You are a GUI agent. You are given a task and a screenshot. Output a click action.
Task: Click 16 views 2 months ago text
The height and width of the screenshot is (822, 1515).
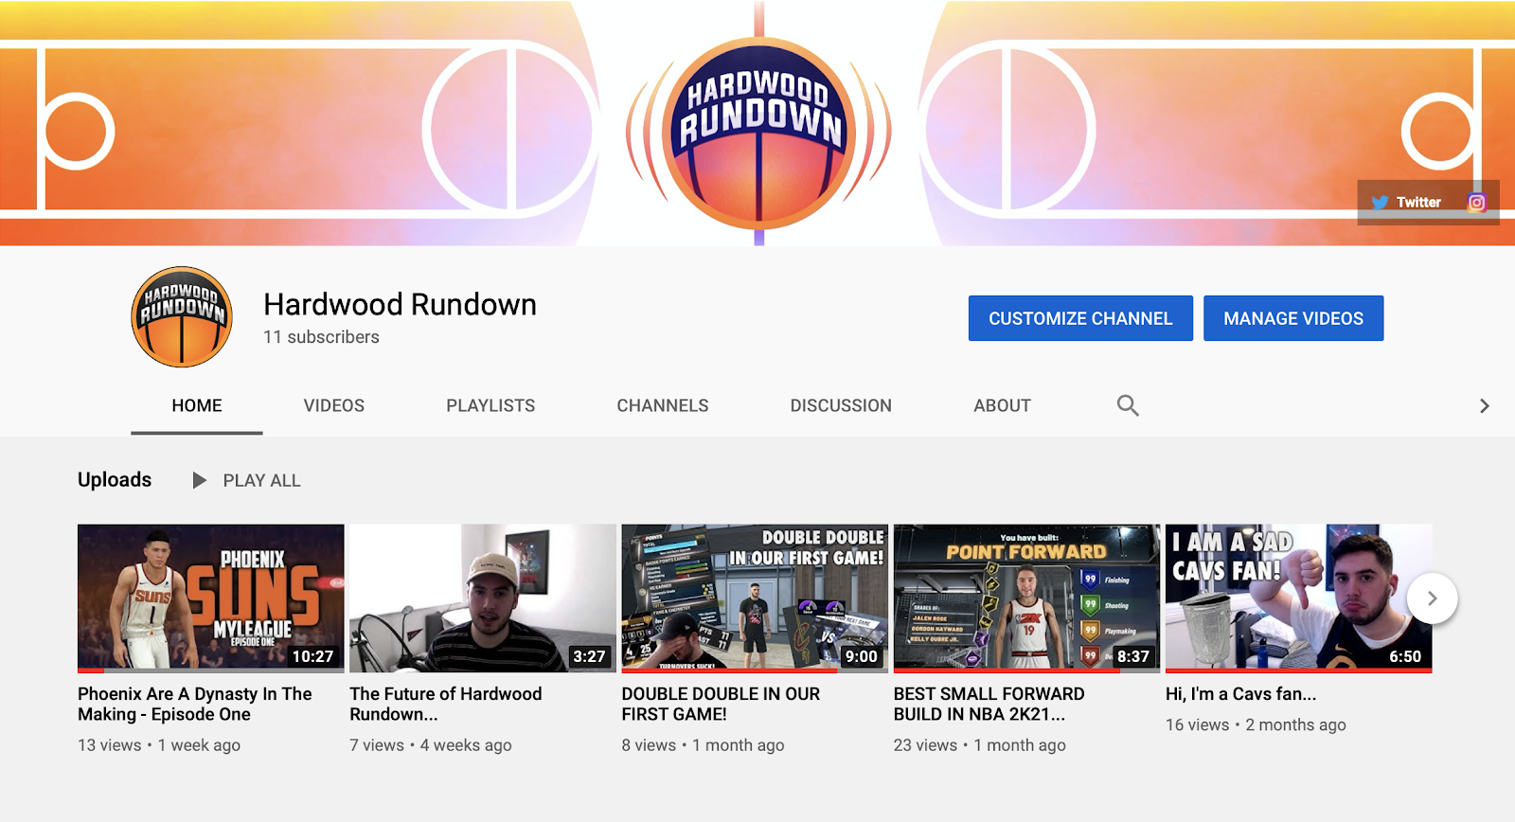1256,725
